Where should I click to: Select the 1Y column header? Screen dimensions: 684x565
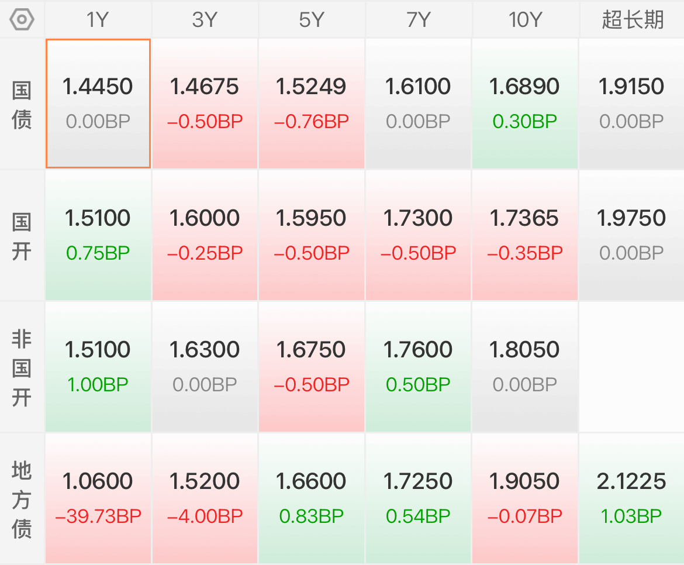[x=98, y=20]
